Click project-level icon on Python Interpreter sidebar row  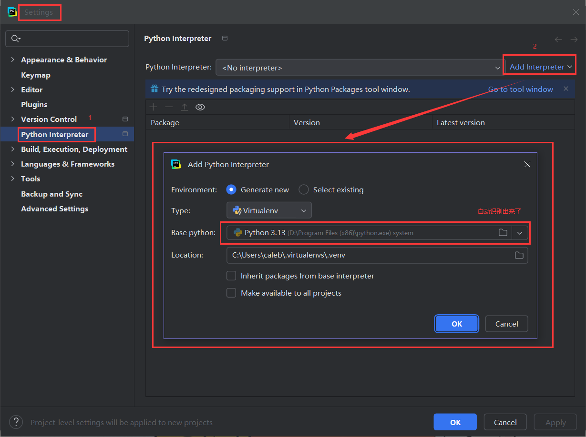click(x=125, y=134)
